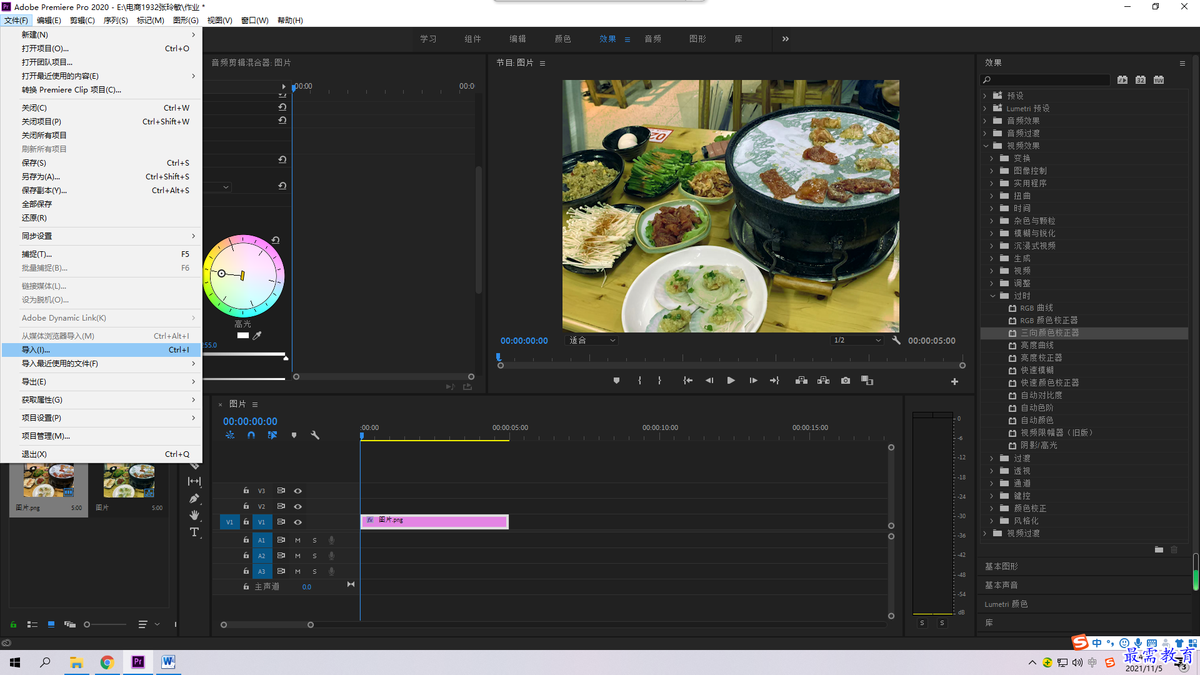Screen dimensions: 1200x675
Task: Expand the 颜色校正 folder
Action: tap(992, 508)
